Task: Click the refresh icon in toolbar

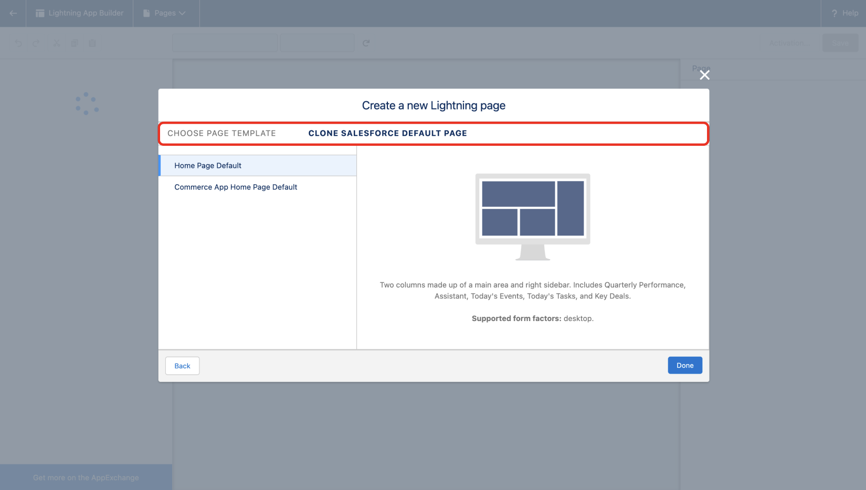Action: click(x=366, y=43)
